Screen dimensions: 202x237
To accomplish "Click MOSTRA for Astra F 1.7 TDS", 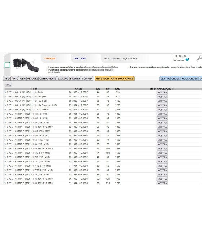I will [162, 170].
